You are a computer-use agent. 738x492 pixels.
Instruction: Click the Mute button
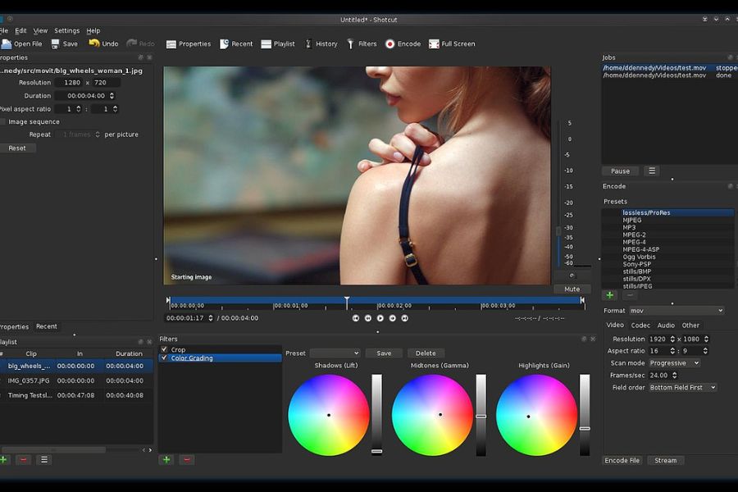[572, 289]
